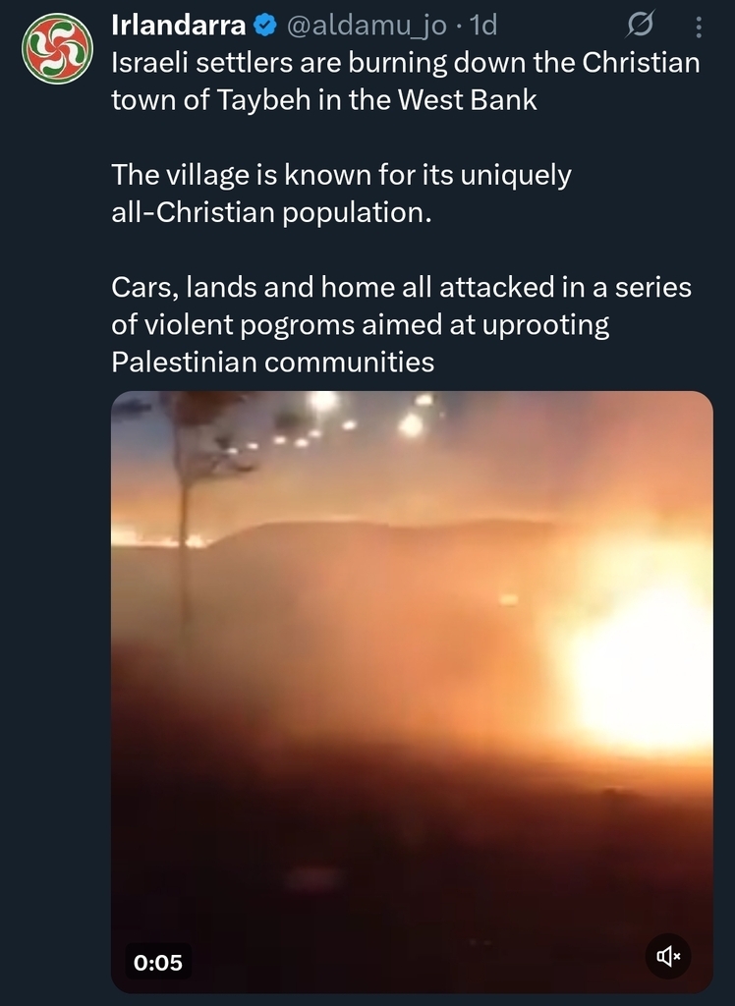Click the blue verified badge
This screenshot has width=735, height=1006.
[x=265, y=25]
